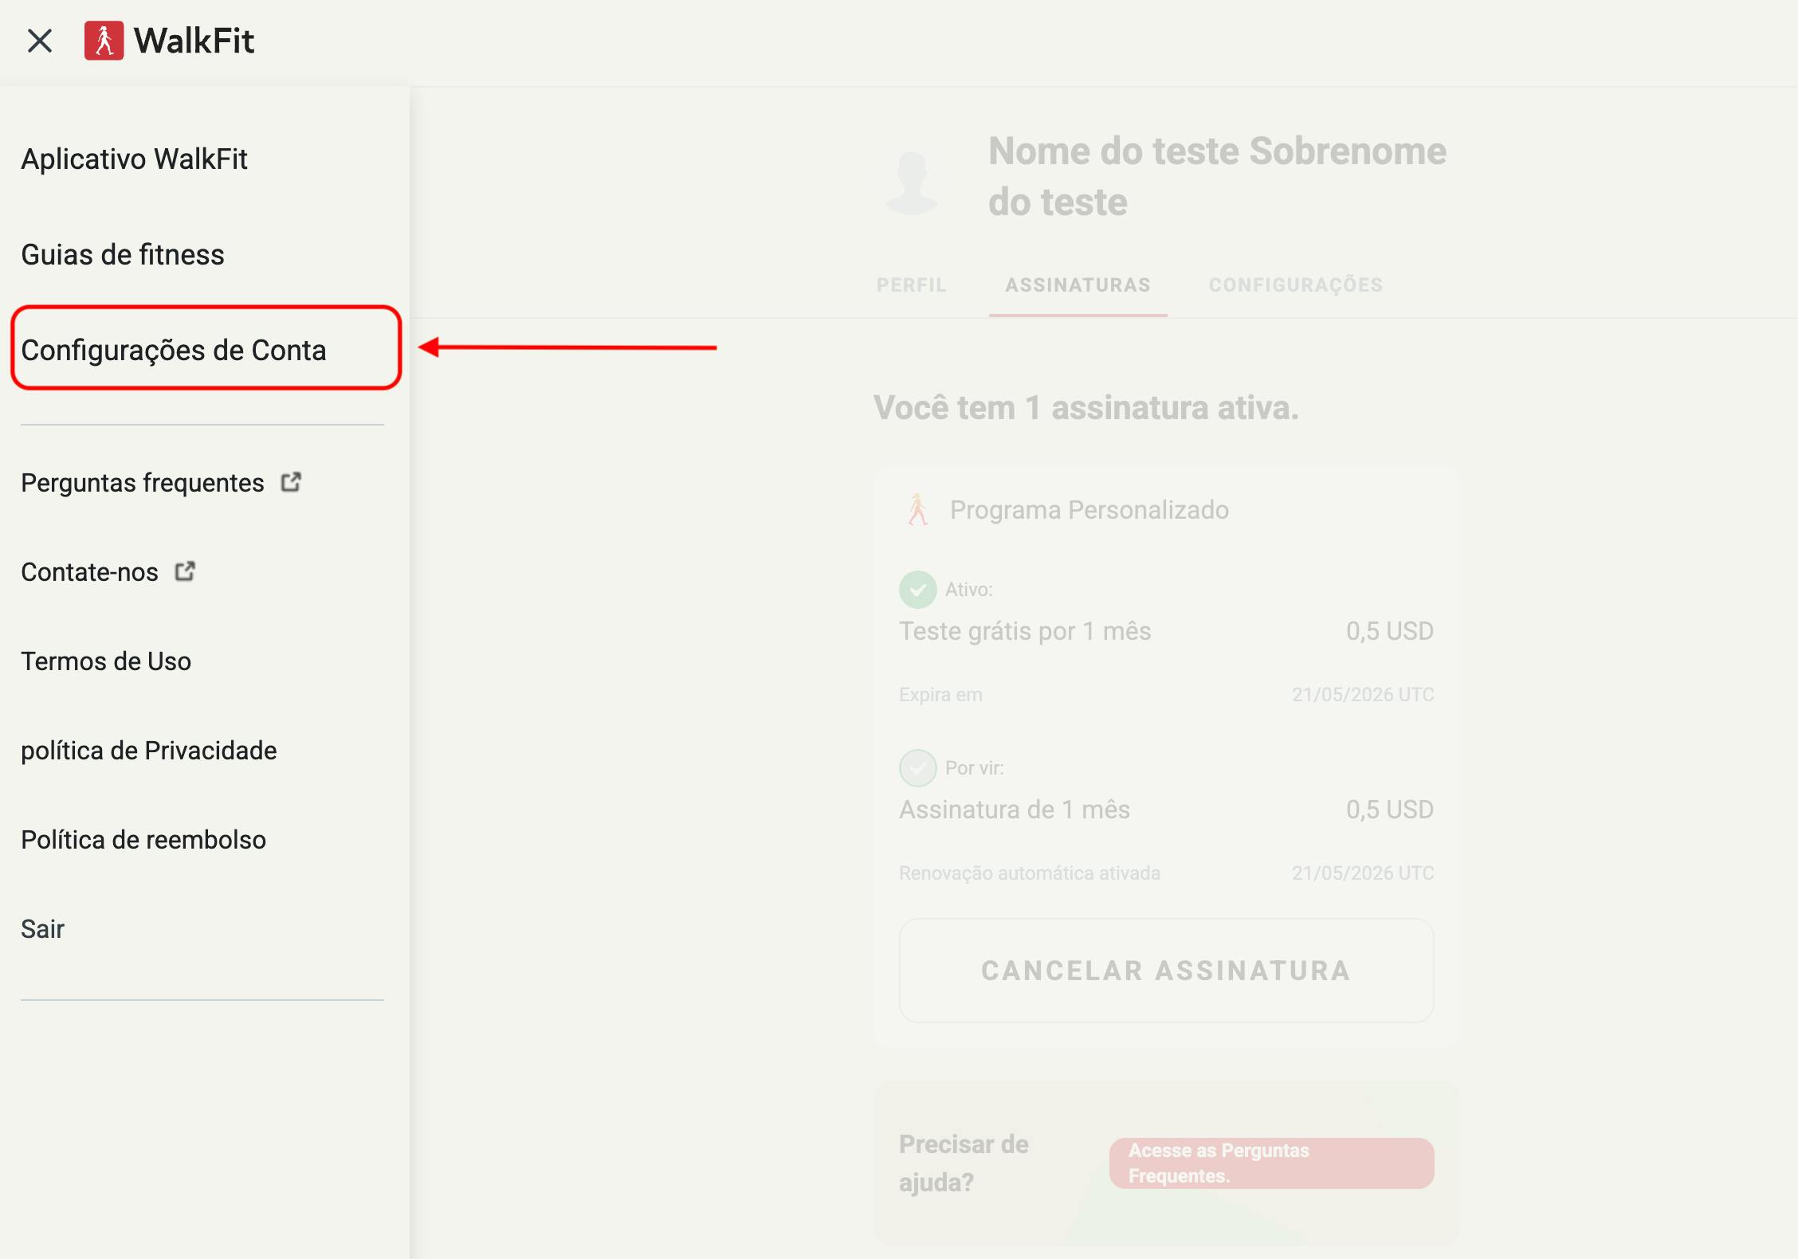1798x1259 pixels.
Task: Open the Termos de Uso link
Action: [106, 661]
